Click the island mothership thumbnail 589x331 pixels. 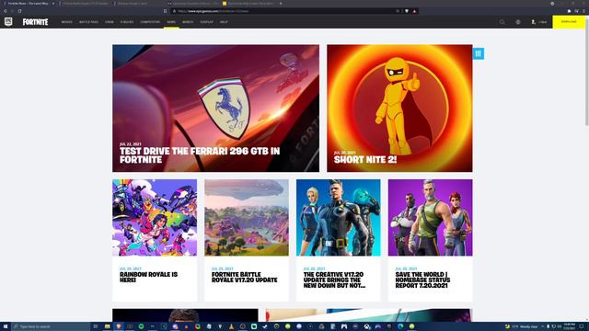tap(247, 218)
